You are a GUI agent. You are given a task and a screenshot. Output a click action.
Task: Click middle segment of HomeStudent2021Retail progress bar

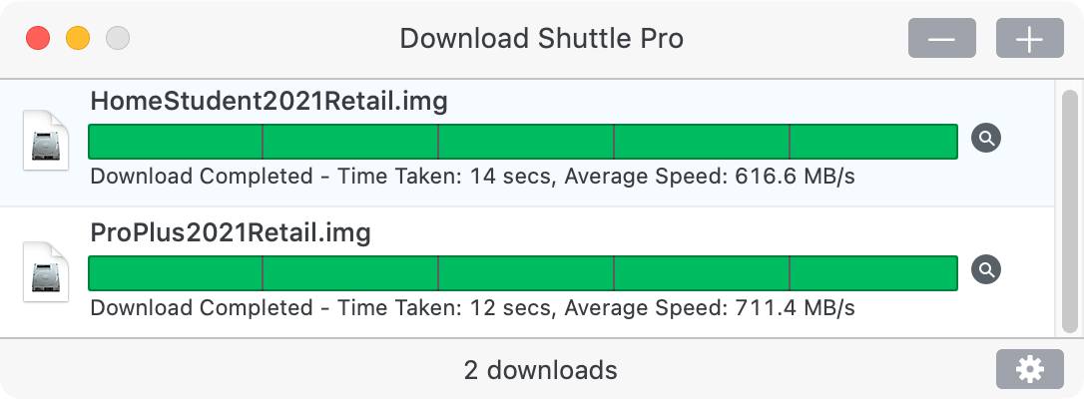pos(526,142)
